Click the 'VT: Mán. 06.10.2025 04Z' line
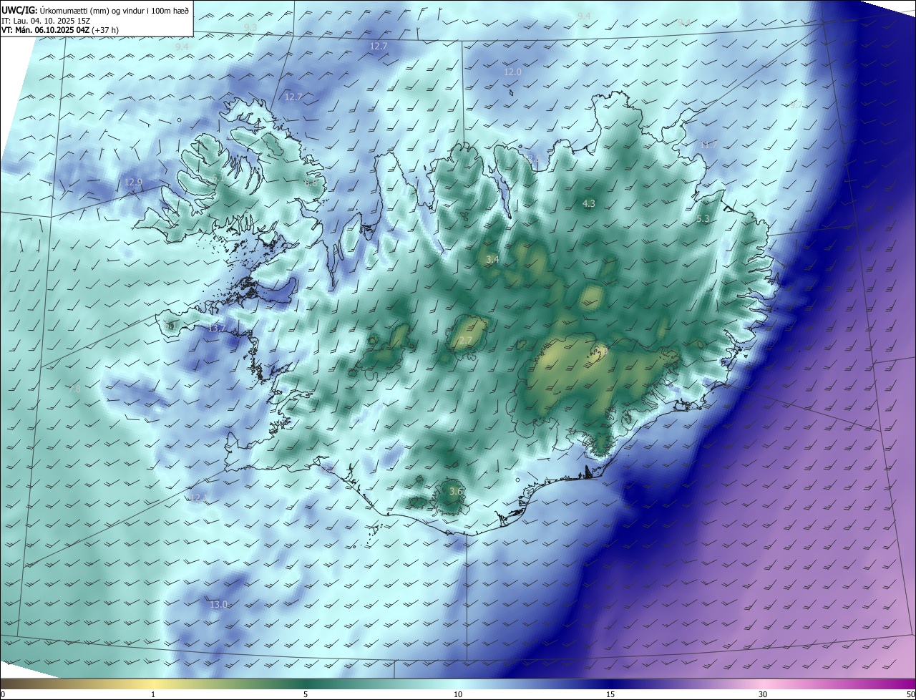The height and width of the screenshot is (700, 916). coord(60,30)
